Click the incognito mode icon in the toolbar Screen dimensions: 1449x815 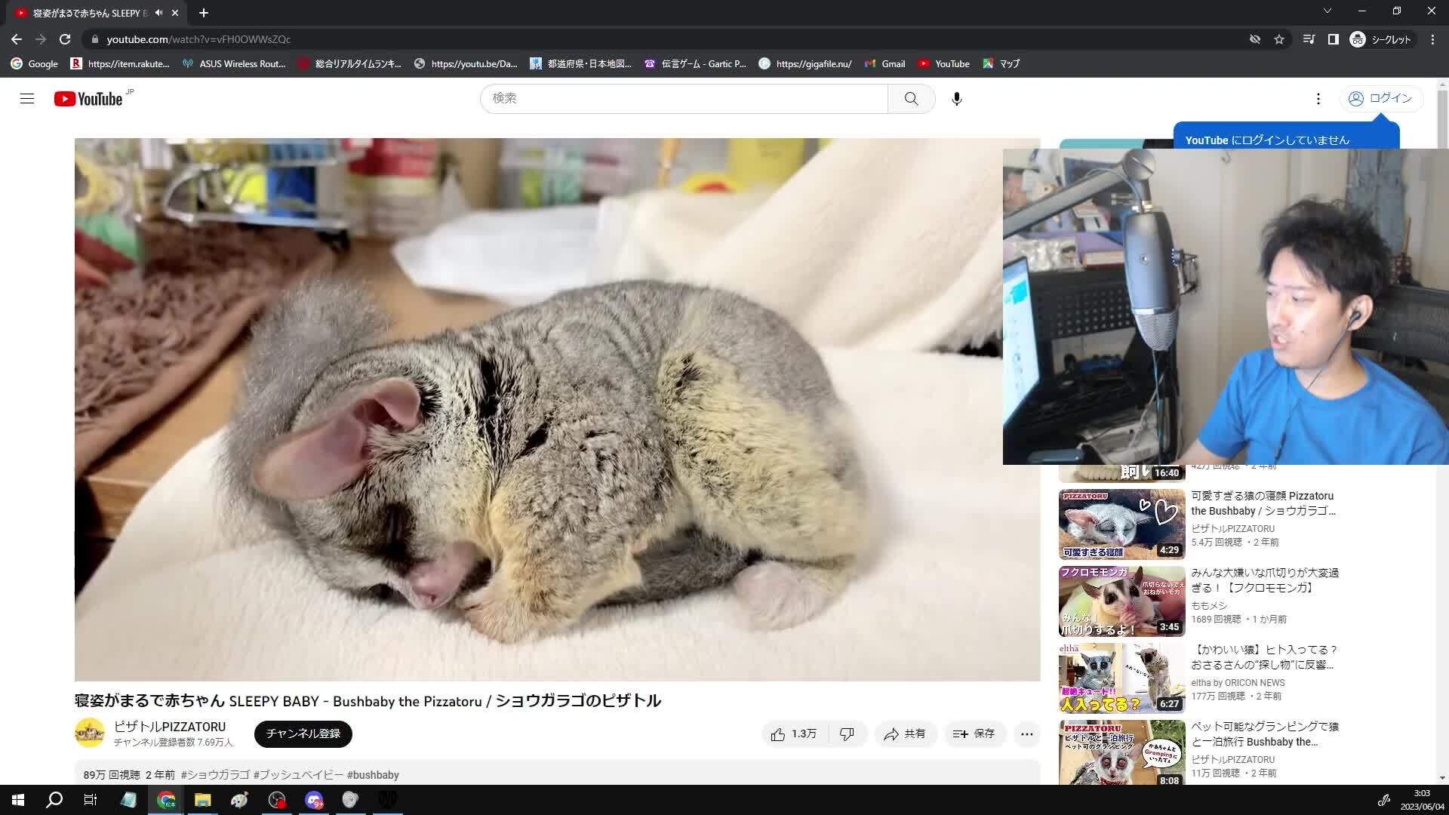pyautogui.click(x=1357, y=38)
